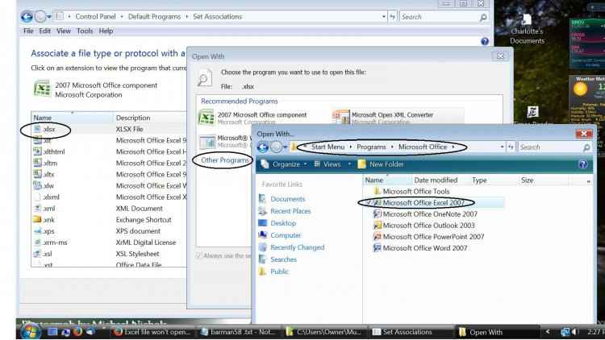Click the Control Panel breadcrumb

[x=95, y=17]
